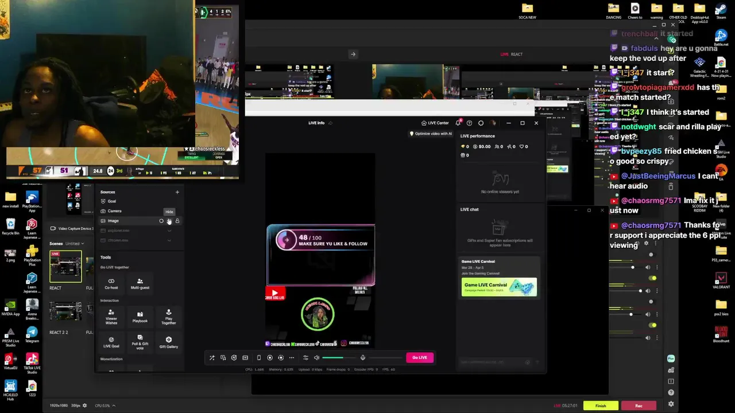This screenshot has width=735, height=413.
Task: Add a new source with the plus icon
Action: 177,192
